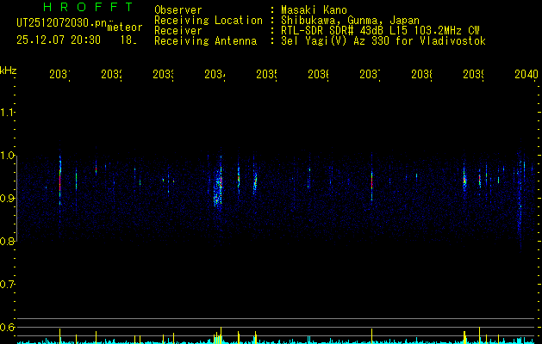Click the 0.8 kHz frequency axis label
Screen dimensions: 542x344
click(x=7, y=241)
